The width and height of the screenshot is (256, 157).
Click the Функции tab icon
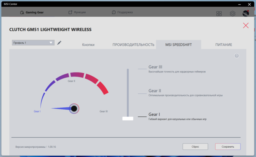tap(70, 12)
